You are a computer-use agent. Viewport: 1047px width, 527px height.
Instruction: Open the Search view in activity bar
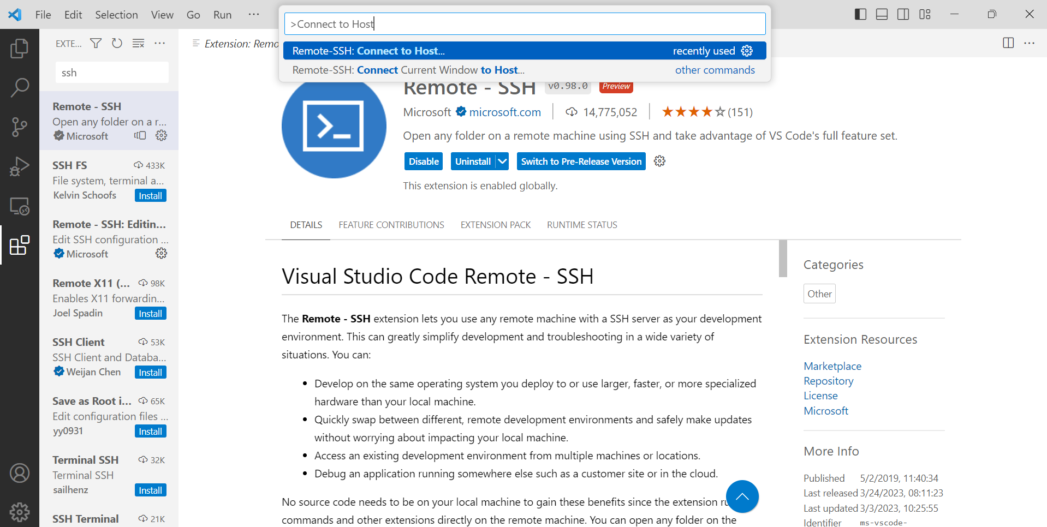pos(20,88)
